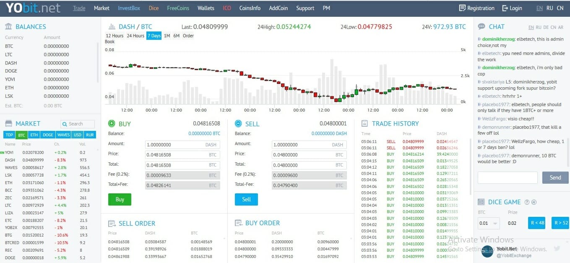
Task: Select the RUR market tab
Action: click(90, 135)
